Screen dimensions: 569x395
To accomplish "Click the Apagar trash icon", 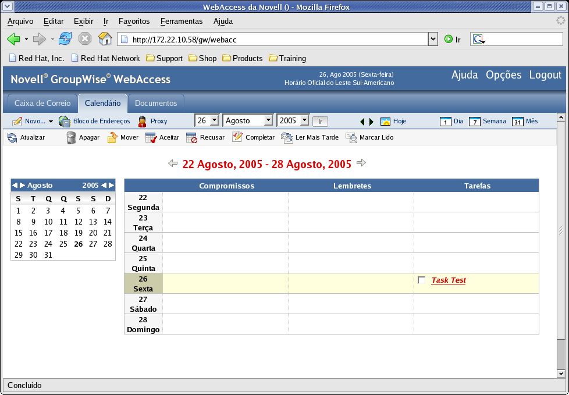I will pos(71,138).
